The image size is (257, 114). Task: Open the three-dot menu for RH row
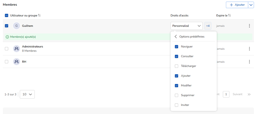point(249,62)
